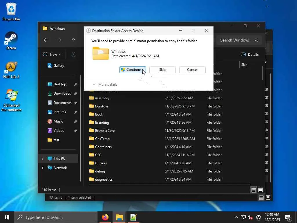Select the CSHacked Aio-runtimes desktop icon

(11, 100)
